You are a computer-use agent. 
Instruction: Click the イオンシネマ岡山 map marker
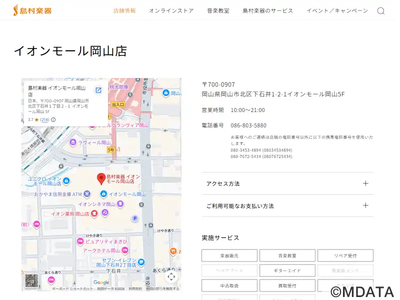[120, 204]
